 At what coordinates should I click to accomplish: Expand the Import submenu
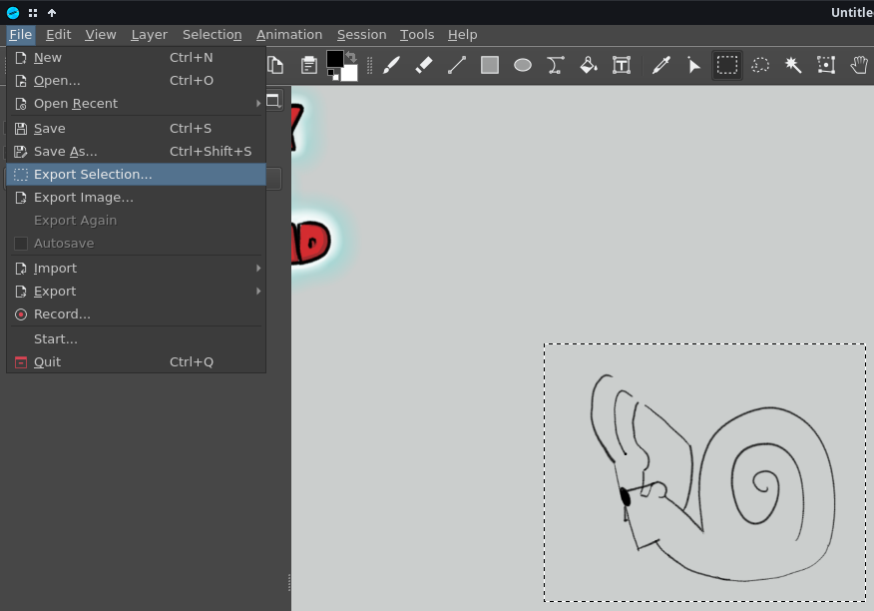point(136,269)
